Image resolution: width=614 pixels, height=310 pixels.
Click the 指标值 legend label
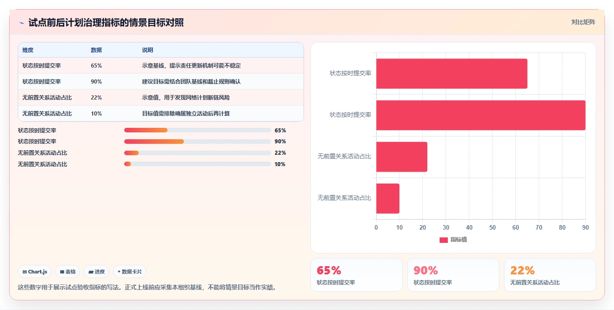[x=459, y=240]
